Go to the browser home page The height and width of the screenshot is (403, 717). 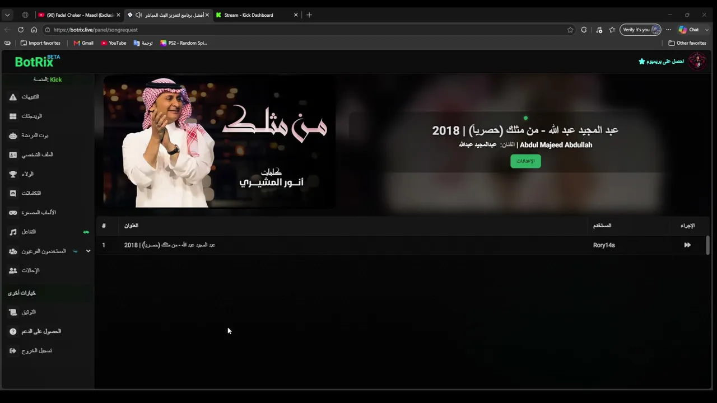pos(34,30)
